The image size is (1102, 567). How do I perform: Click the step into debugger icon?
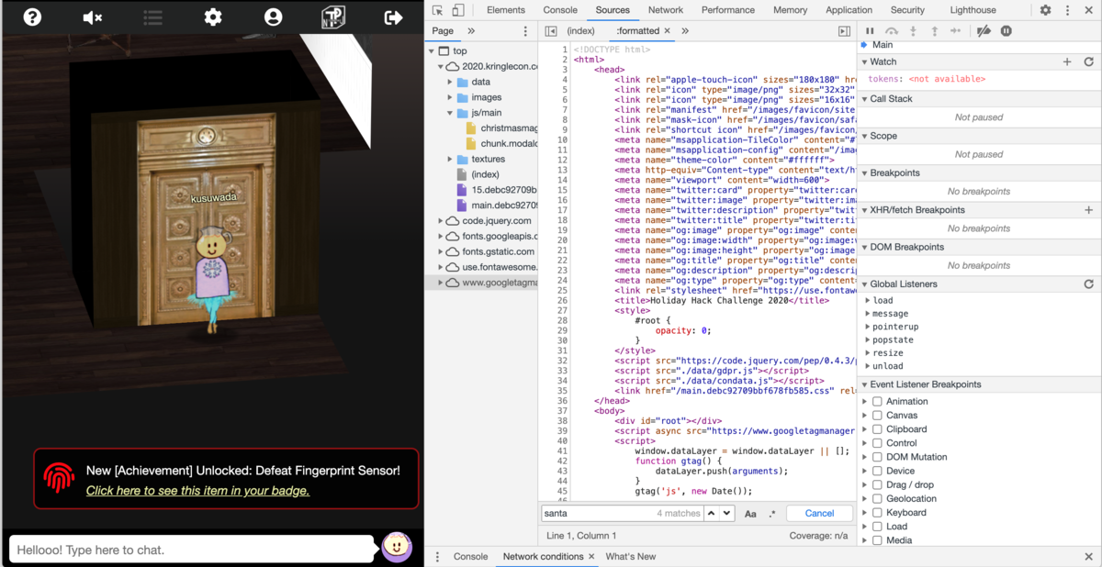pos(913,31)
